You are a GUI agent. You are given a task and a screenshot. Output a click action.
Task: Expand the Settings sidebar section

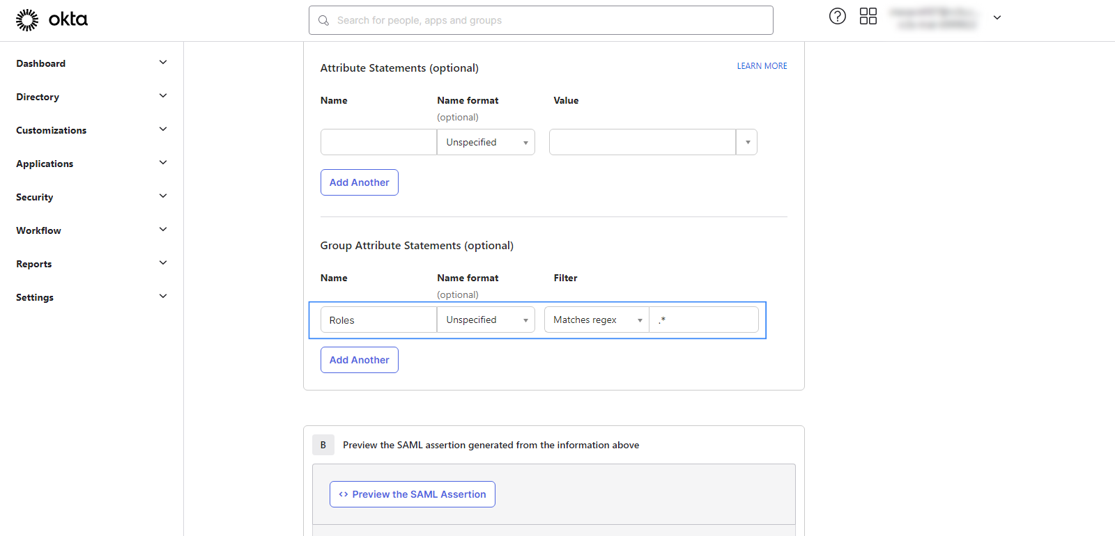(162, 297)
